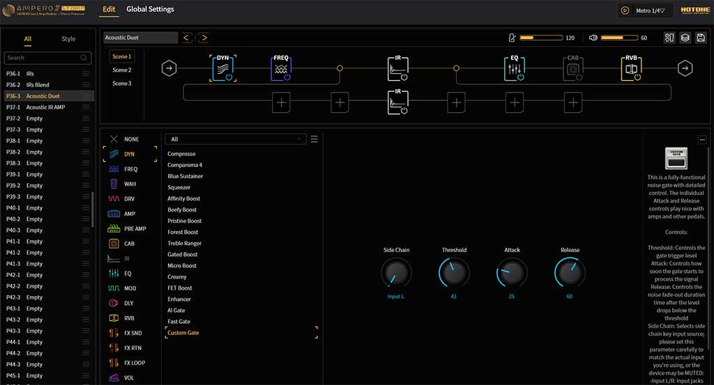Screen dimensions: 714x385
Task: Toggle power on the lower IR block
Action: click(x=404, y=111)
